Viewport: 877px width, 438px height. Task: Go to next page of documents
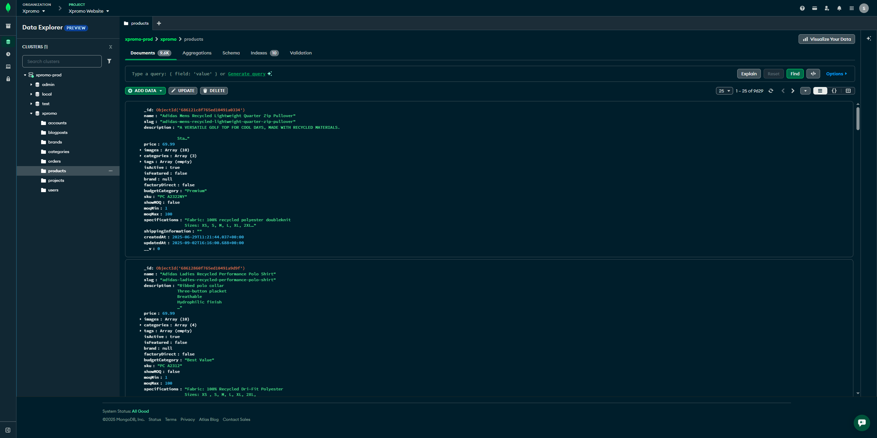[x=793, y=91]
